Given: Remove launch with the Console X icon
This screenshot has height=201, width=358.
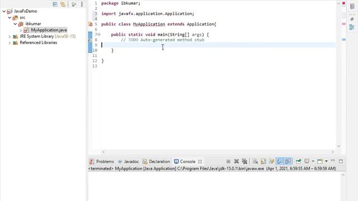Looking at the screenshot, I should tap(236, 161).
